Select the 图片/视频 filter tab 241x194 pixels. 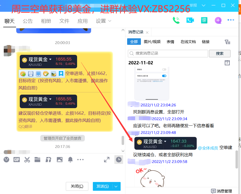[x=152, y=42]
